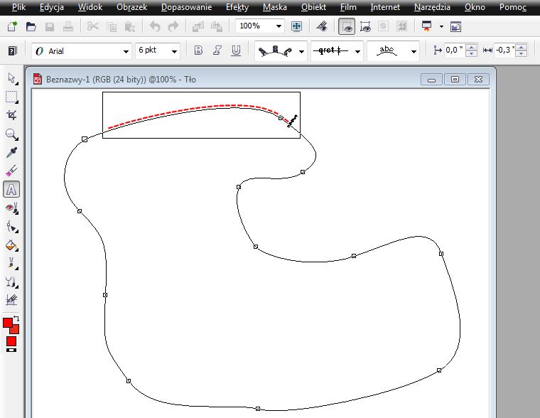Activate the Red-eye removal tool
Viewport: 540px width, 418px height.
[x=11, y=208]
